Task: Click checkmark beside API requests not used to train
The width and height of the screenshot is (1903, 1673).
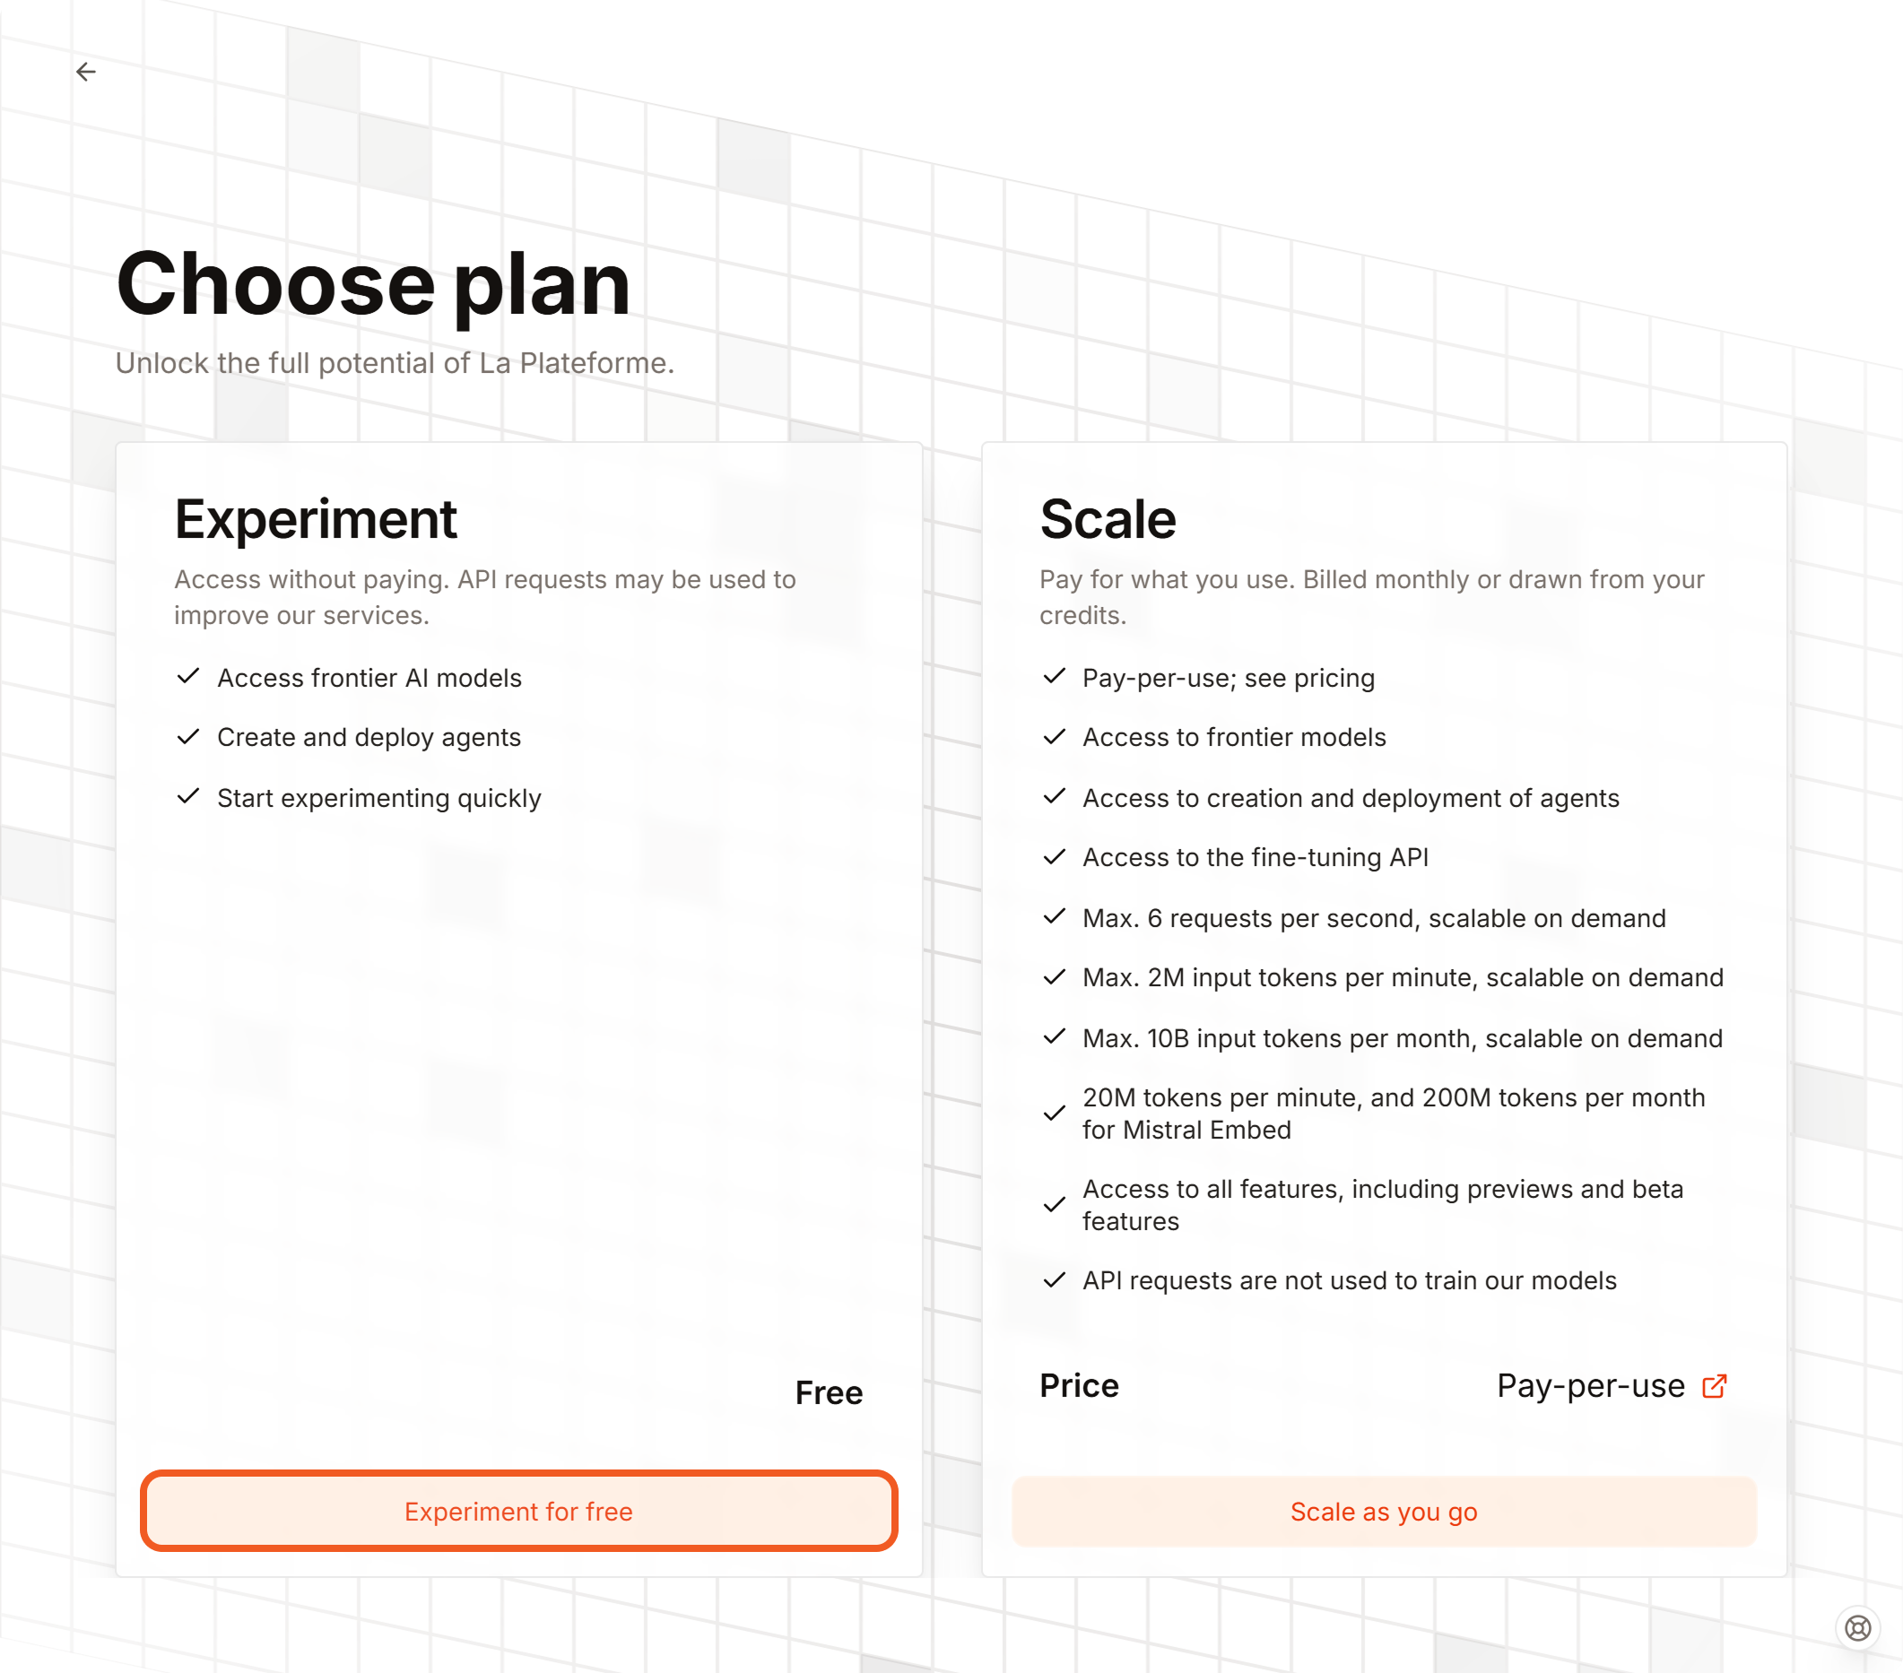Action: point(1054,1280)
